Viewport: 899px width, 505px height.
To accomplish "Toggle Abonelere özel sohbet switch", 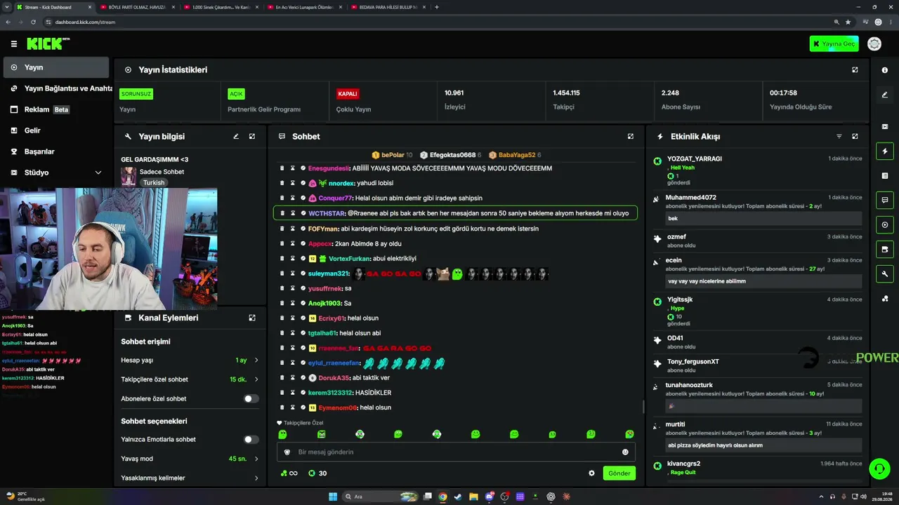I will pyautogui.click(x=251, y=398).
